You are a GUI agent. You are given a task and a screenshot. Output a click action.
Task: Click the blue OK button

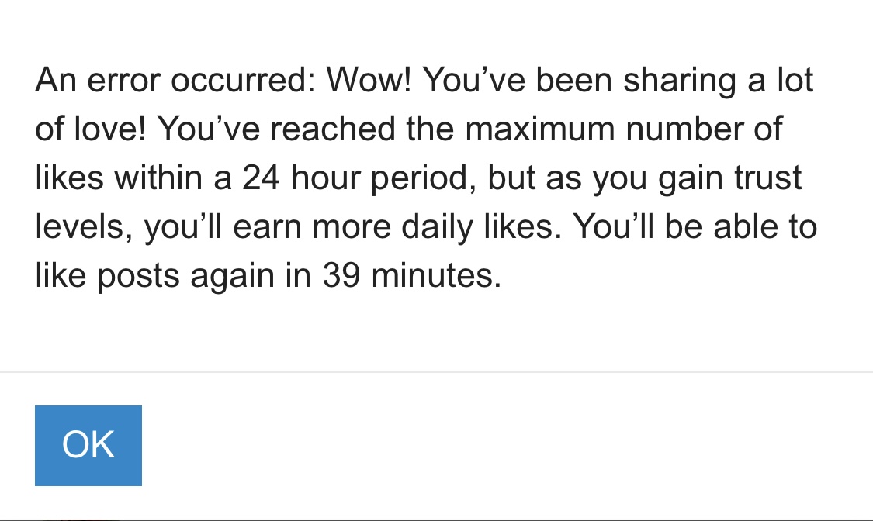pos(88,445)
